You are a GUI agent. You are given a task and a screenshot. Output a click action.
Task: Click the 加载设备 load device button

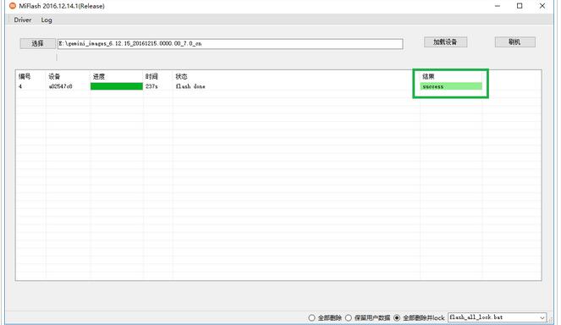445,41
